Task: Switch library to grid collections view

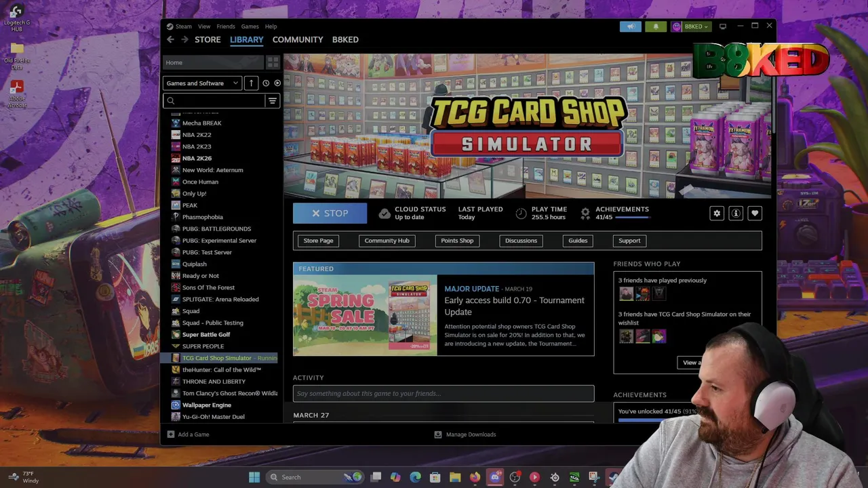Action: tap(273, 62)
